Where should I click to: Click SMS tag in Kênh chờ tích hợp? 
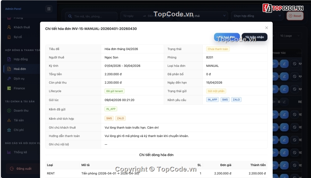pyautogui.click(x=109, y=118)
